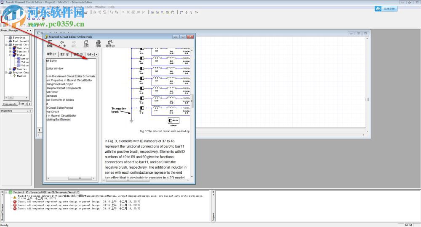Click the blue cloud 拖拽上传 upload button

(x=386, y=9)
